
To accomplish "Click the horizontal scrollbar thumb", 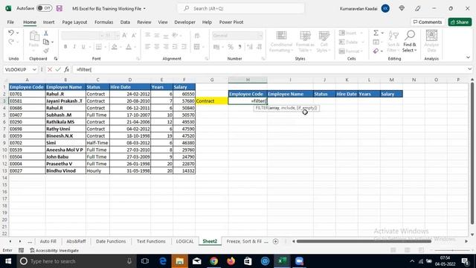I will point(364,241).
